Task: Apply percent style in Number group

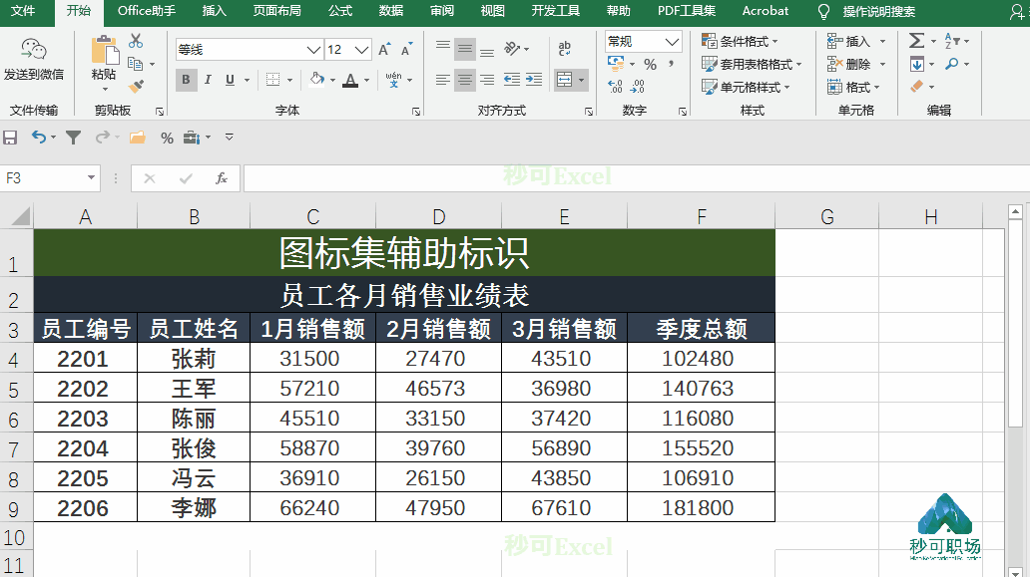Action: [x=651, y=64]
